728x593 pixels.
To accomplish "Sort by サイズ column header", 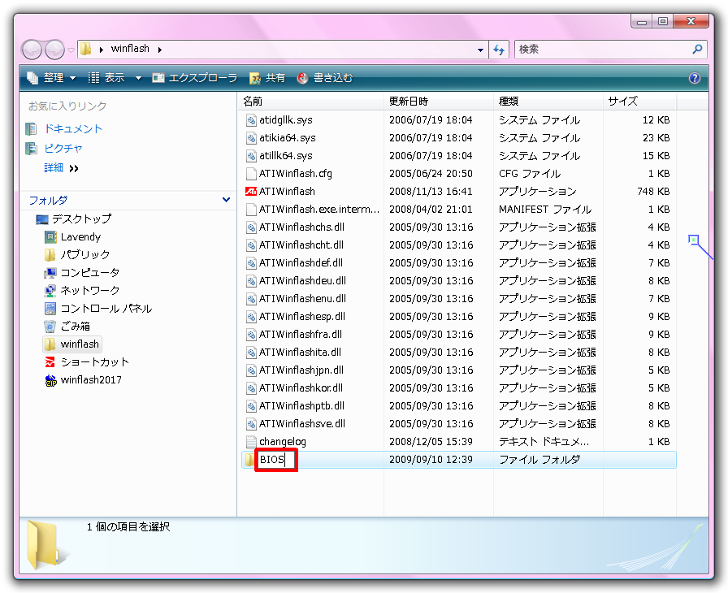I will (x=639, y=102).
